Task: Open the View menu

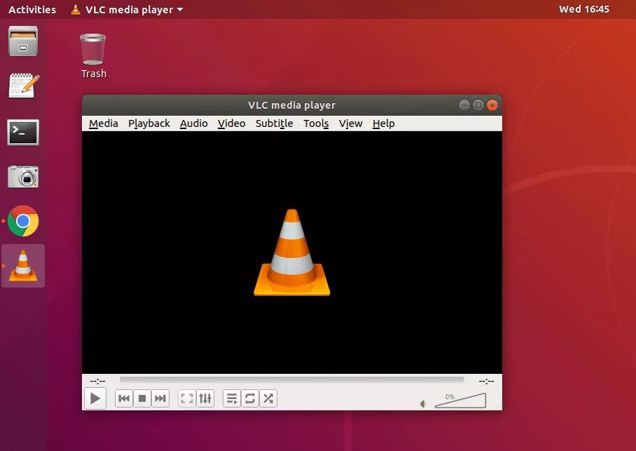Action: point(350,123)
